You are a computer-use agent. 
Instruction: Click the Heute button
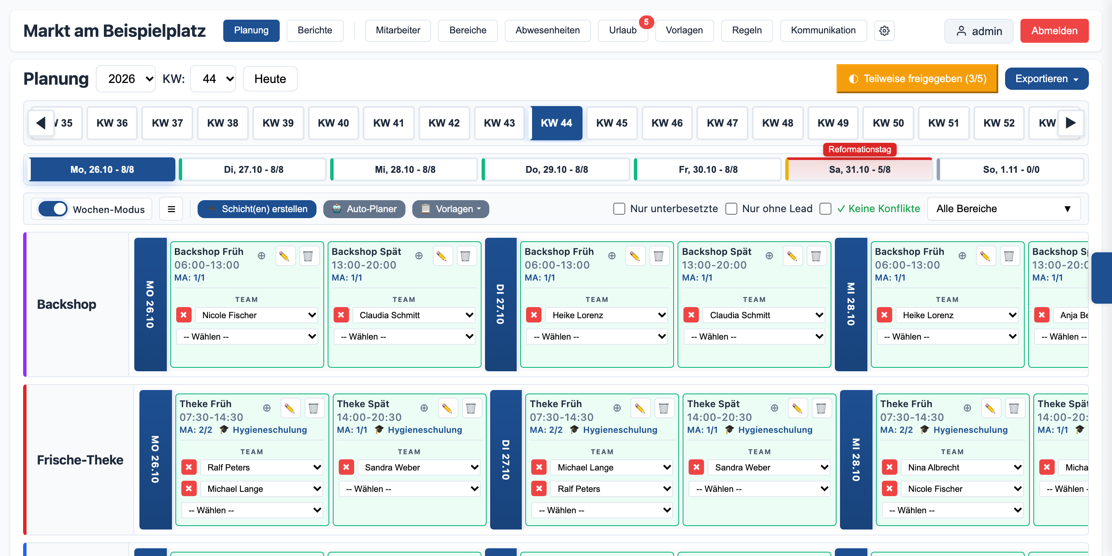[270, 79]
